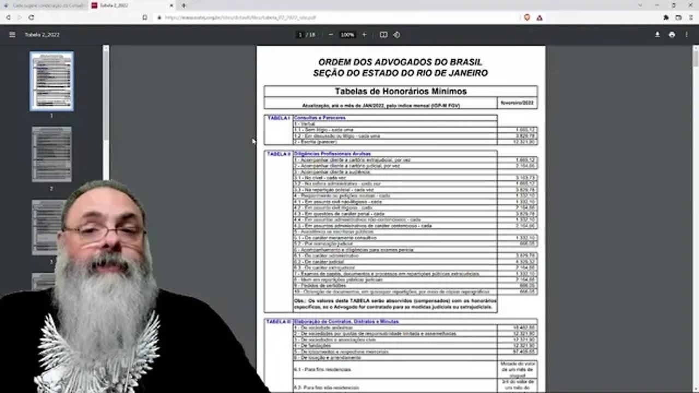Select page 2 thumbnail in sidebar
699x393 pixels.
click(x=51, y=154)
